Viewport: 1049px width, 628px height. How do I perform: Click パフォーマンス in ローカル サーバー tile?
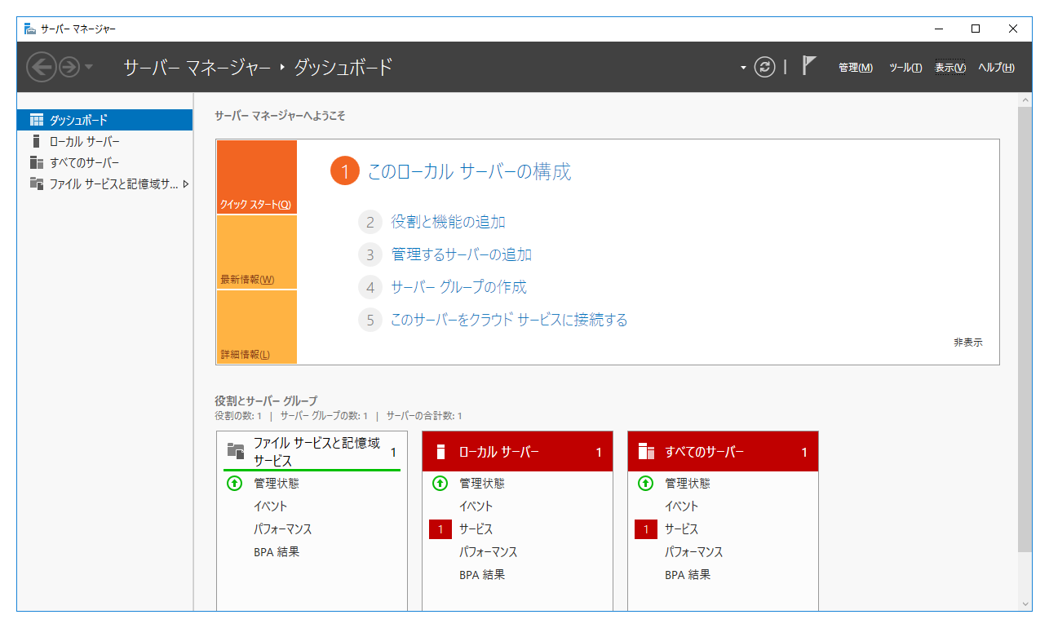point(489,552)
